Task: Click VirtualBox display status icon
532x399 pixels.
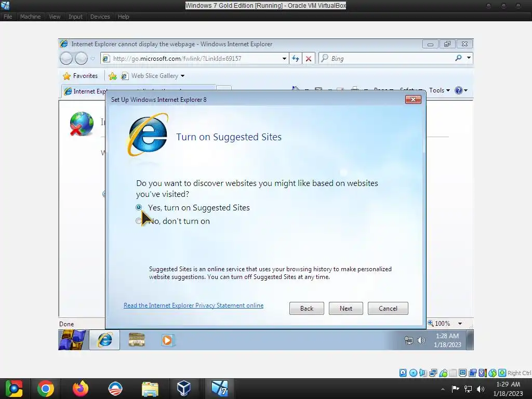Action: (x=462, y=373)
